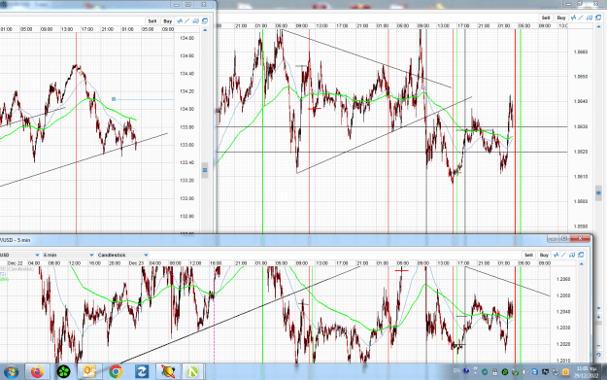
Task: Select the draw line tool in bottom chart
Action: click(x=563, y=255)
